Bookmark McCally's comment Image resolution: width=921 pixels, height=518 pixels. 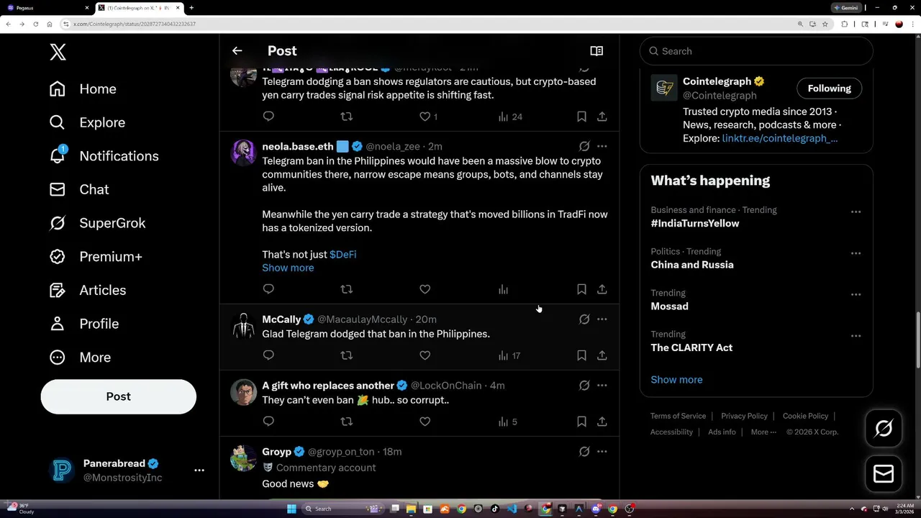pyautogui.click(x=581, y=355)
